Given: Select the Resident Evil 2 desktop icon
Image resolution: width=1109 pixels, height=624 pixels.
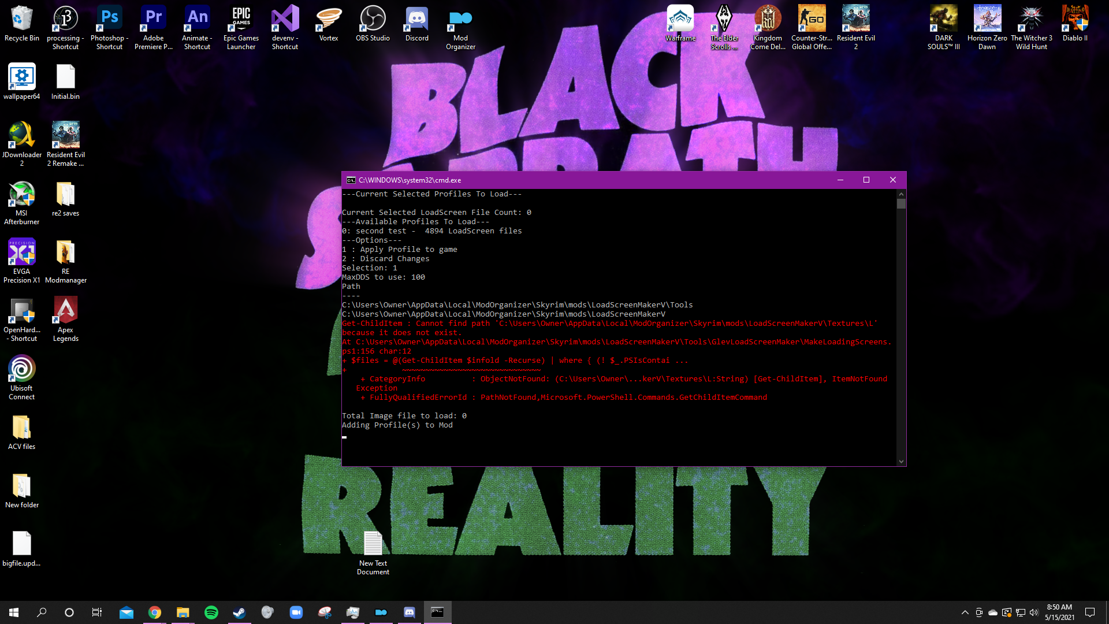Looking at the screenshot, I should coord(856,28).
